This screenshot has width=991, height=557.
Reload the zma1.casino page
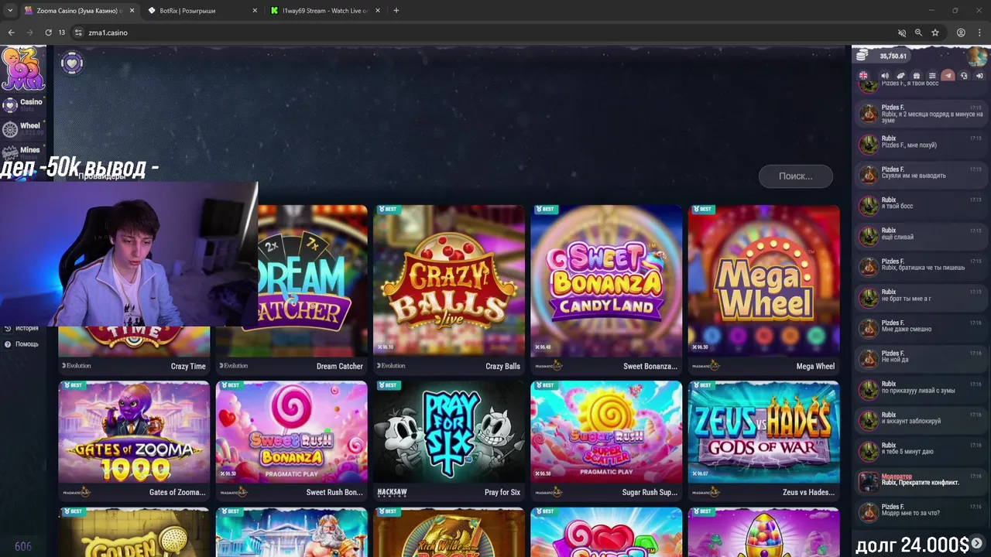48,32
